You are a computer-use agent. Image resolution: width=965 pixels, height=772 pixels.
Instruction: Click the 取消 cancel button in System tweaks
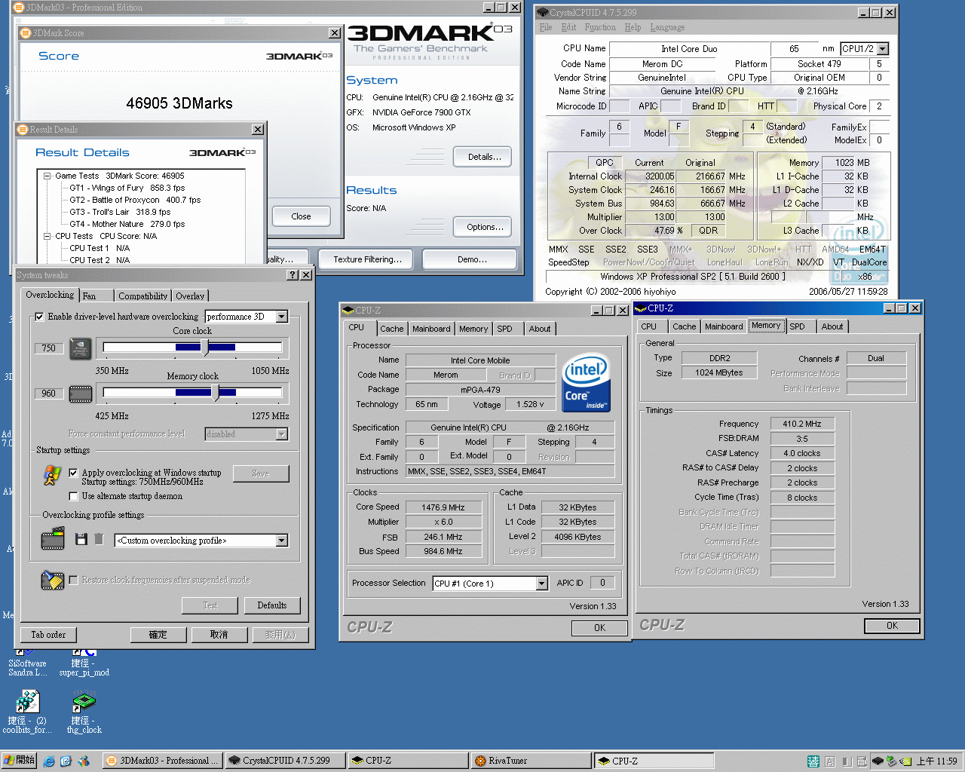coord(219,635)
